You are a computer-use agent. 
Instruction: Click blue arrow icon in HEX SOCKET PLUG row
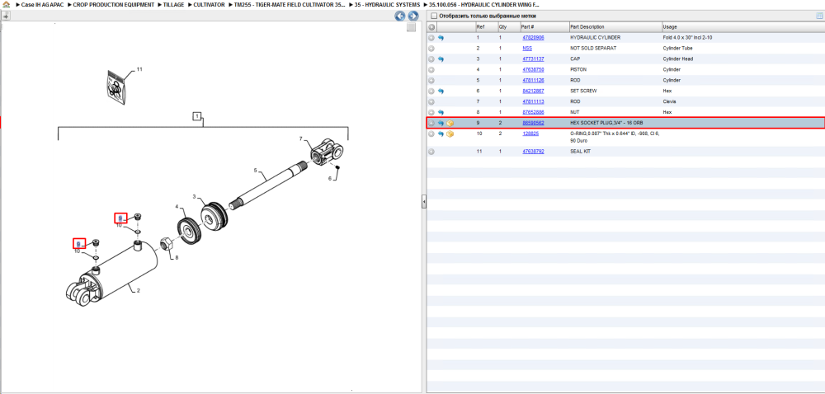pos(441,123)
